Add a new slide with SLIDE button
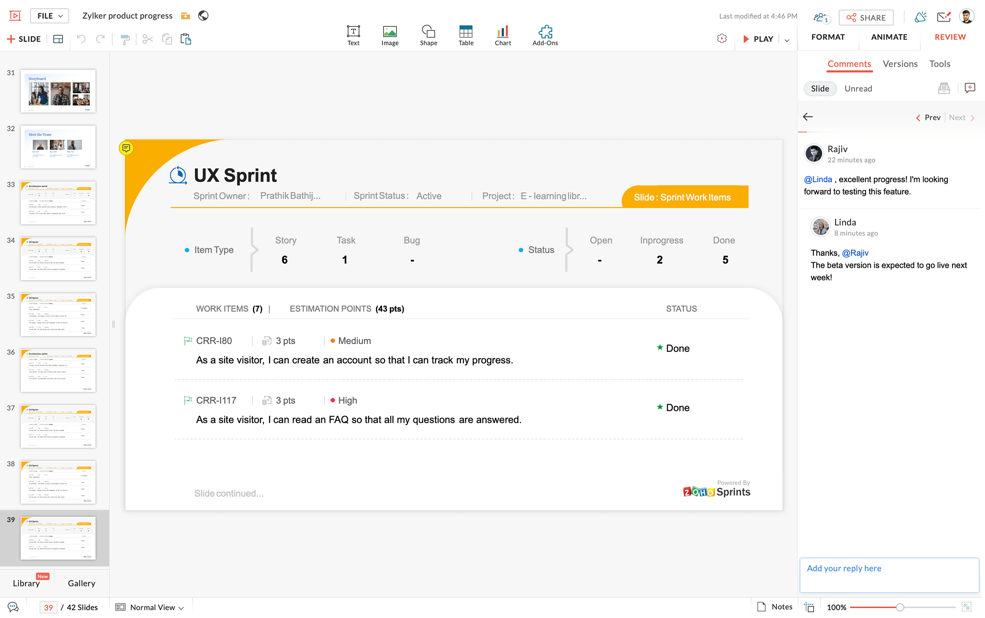This screenshot has width=985, height=618. click(24, 39)
